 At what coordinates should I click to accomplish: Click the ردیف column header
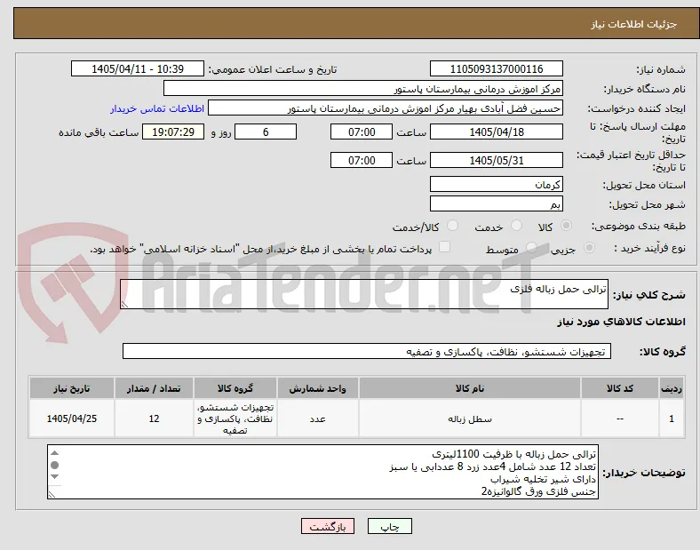coord(672,388)
